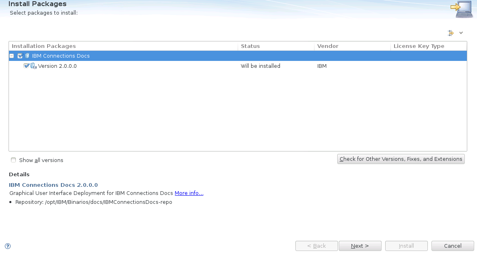This screenshot has height=253, width=477.
Task: Click the IBM Connections Docs package icon
Action: point(27,56)
